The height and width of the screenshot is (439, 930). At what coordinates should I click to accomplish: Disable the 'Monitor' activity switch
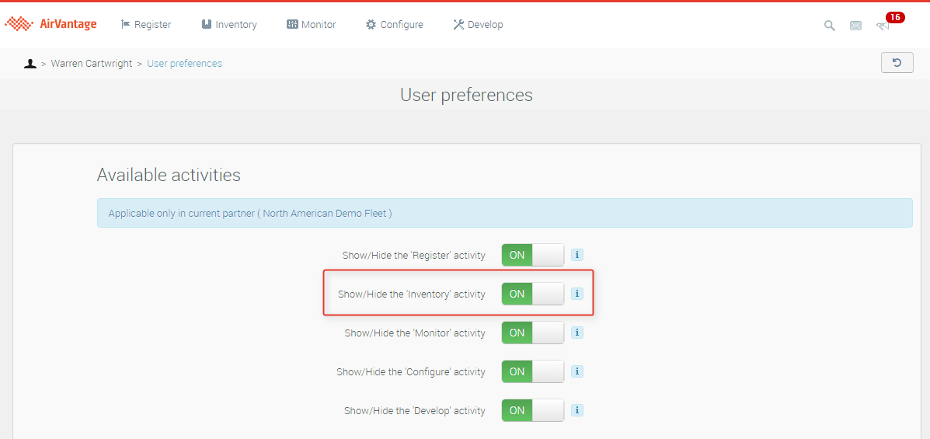click(532, 333)
